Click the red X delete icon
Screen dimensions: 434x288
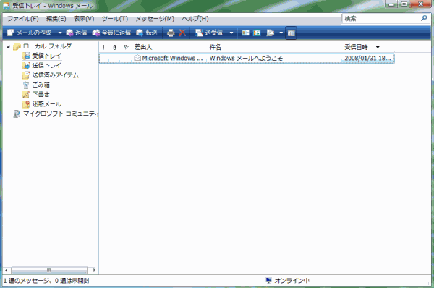pyautogui.click(x=182, y=33)
